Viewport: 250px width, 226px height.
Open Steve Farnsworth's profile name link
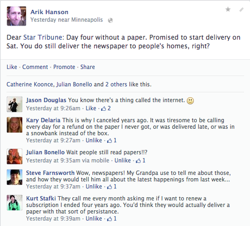point(50,173)
